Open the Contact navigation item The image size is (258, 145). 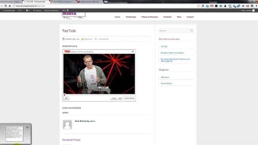190,17
